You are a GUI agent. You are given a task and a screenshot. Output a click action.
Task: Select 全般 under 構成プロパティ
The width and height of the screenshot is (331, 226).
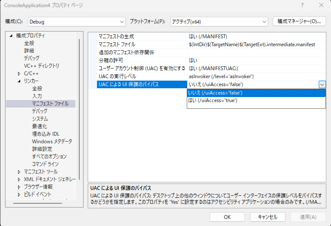(29, 43)
